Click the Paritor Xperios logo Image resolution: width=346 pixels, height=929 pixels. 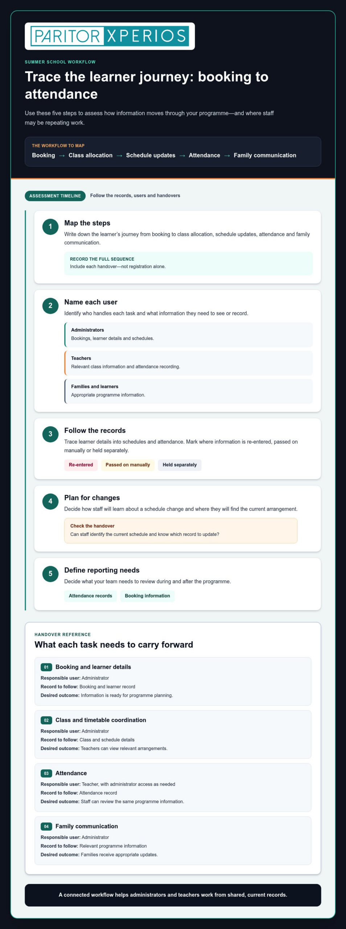(110, 36)
